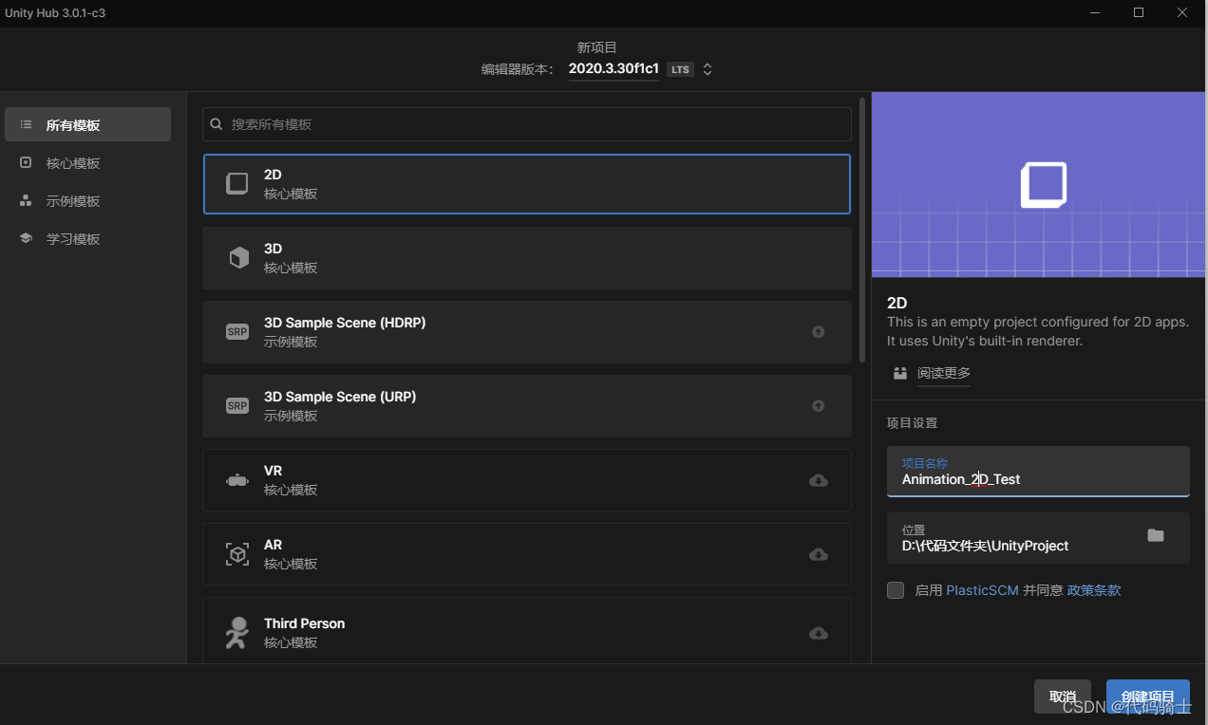Image resolution: width=1208 pixels, height=725 pixels.
Task: Click the 2D template description text
Action: pos(1038,331)
